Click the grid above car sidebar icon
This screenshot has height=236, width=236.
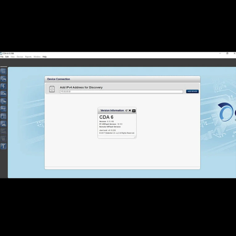(x=3, y=124)
